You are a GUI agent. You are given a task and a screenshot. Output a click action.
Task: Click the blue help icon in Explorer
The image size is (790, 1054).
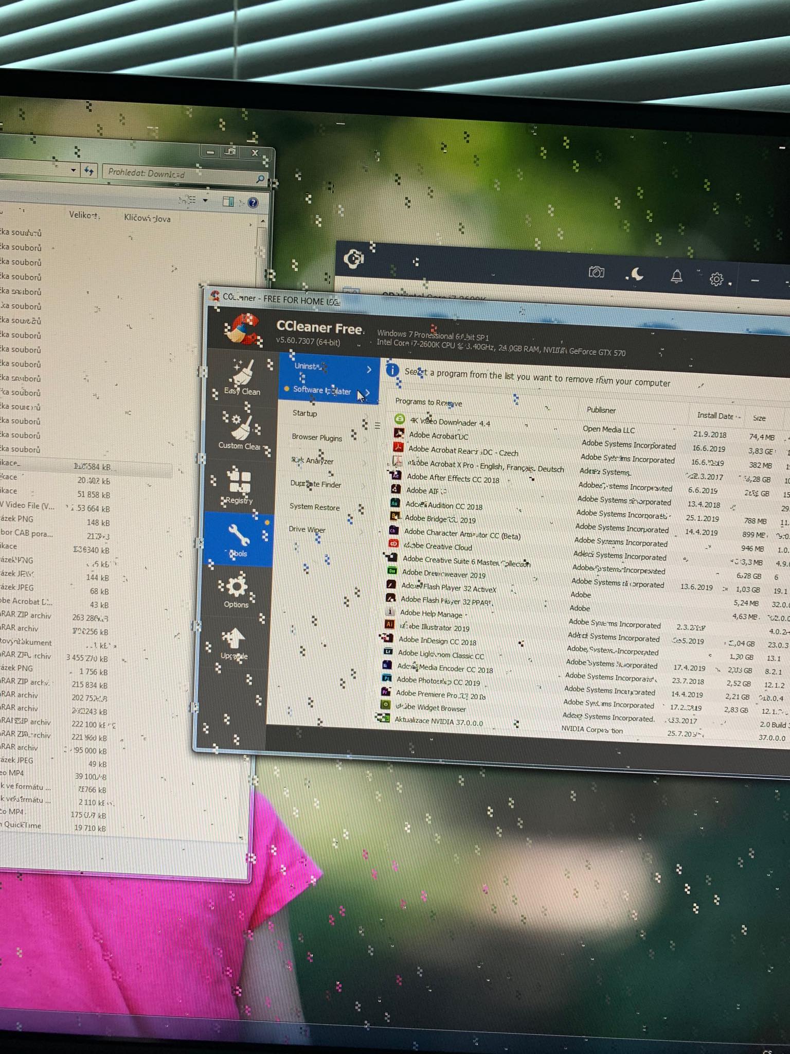pos(253,203)
